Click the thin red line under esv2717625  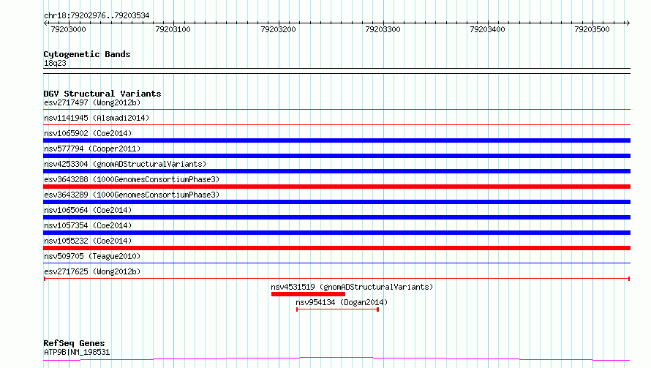point(336,279)
